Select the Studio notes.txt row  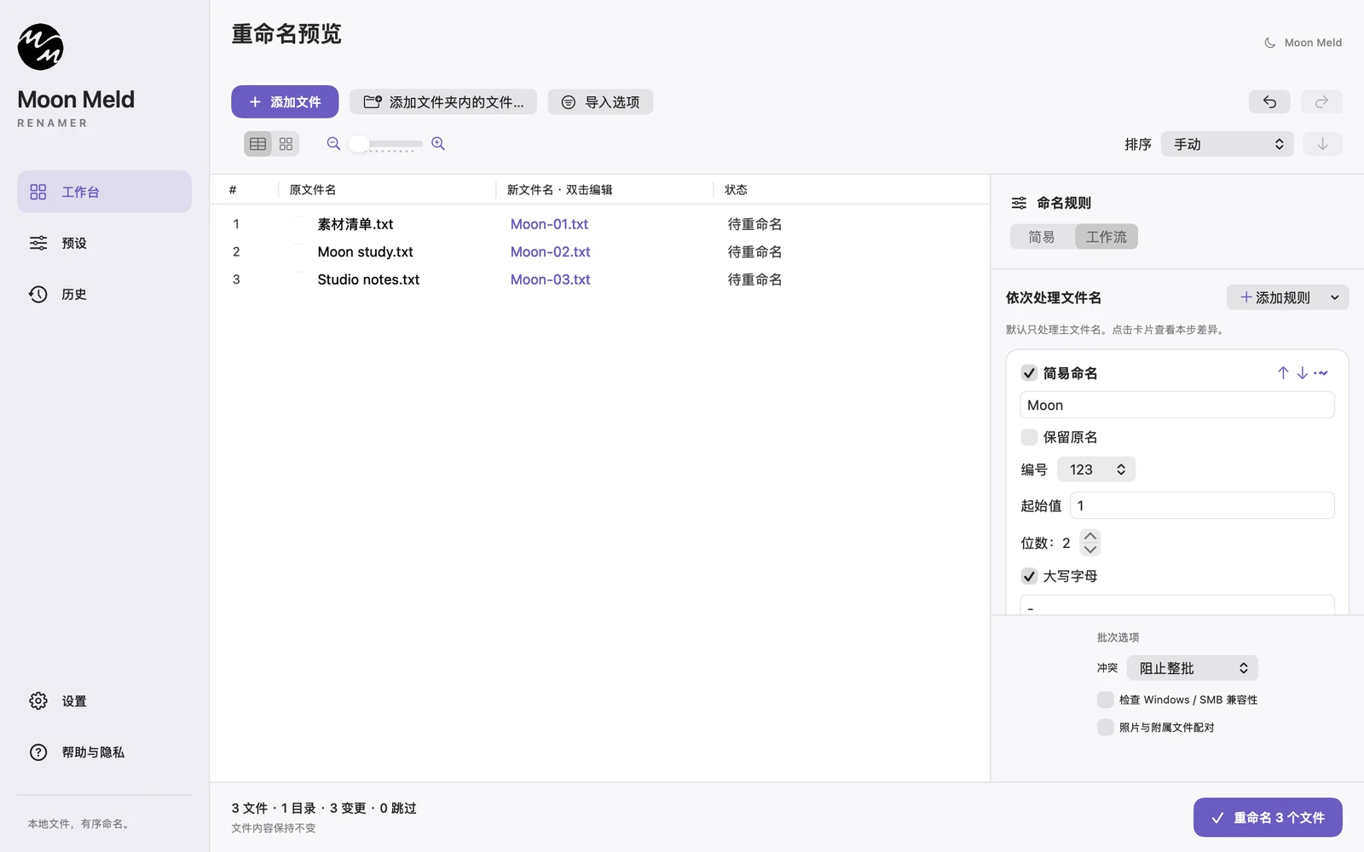(x=599, y=279)
